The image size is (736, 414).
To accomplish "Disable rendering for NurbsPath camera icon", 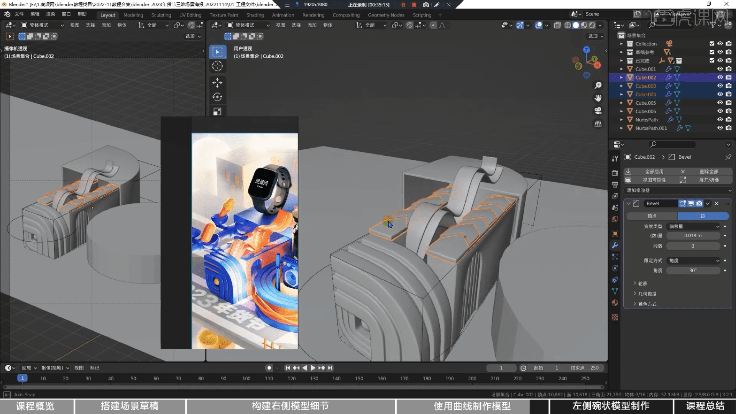I will click(x=729, y=120).
